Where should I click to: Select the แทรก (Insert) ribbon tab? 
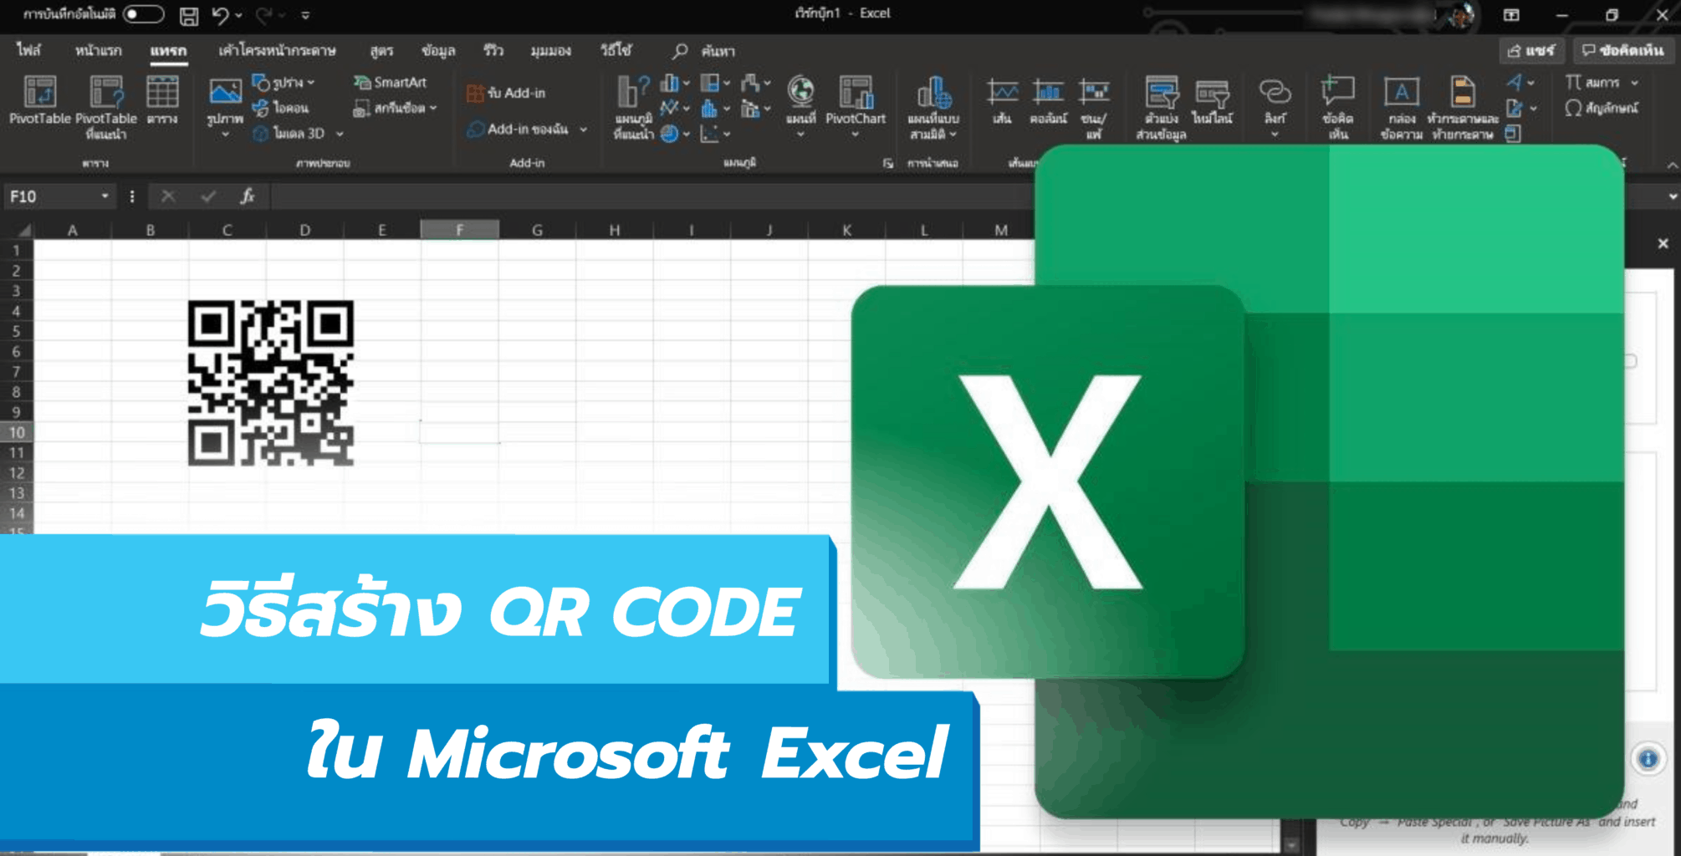pos(168,50)
